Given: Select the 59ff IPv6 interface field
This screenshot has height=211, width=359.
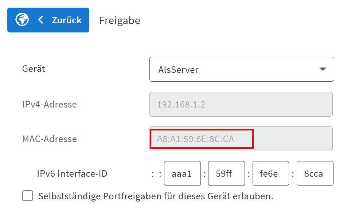Looking at the screenshot, I should click(x=226, y=173).
